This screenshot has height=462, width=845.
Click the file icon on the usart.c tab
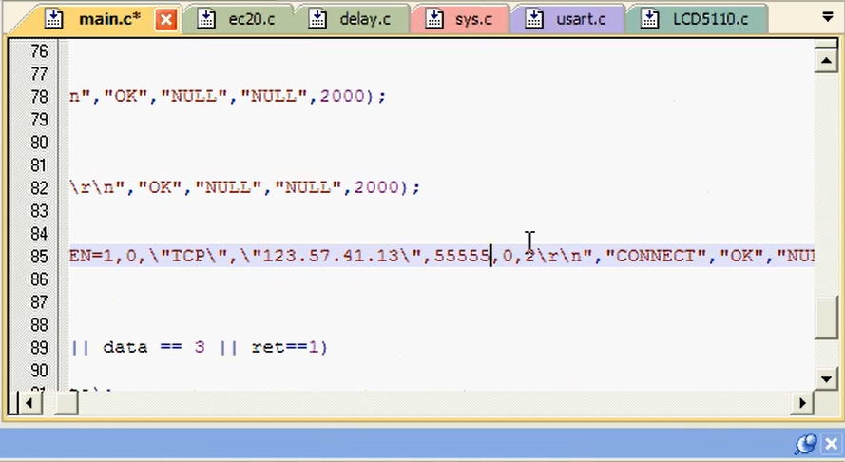tap(533, 19)
